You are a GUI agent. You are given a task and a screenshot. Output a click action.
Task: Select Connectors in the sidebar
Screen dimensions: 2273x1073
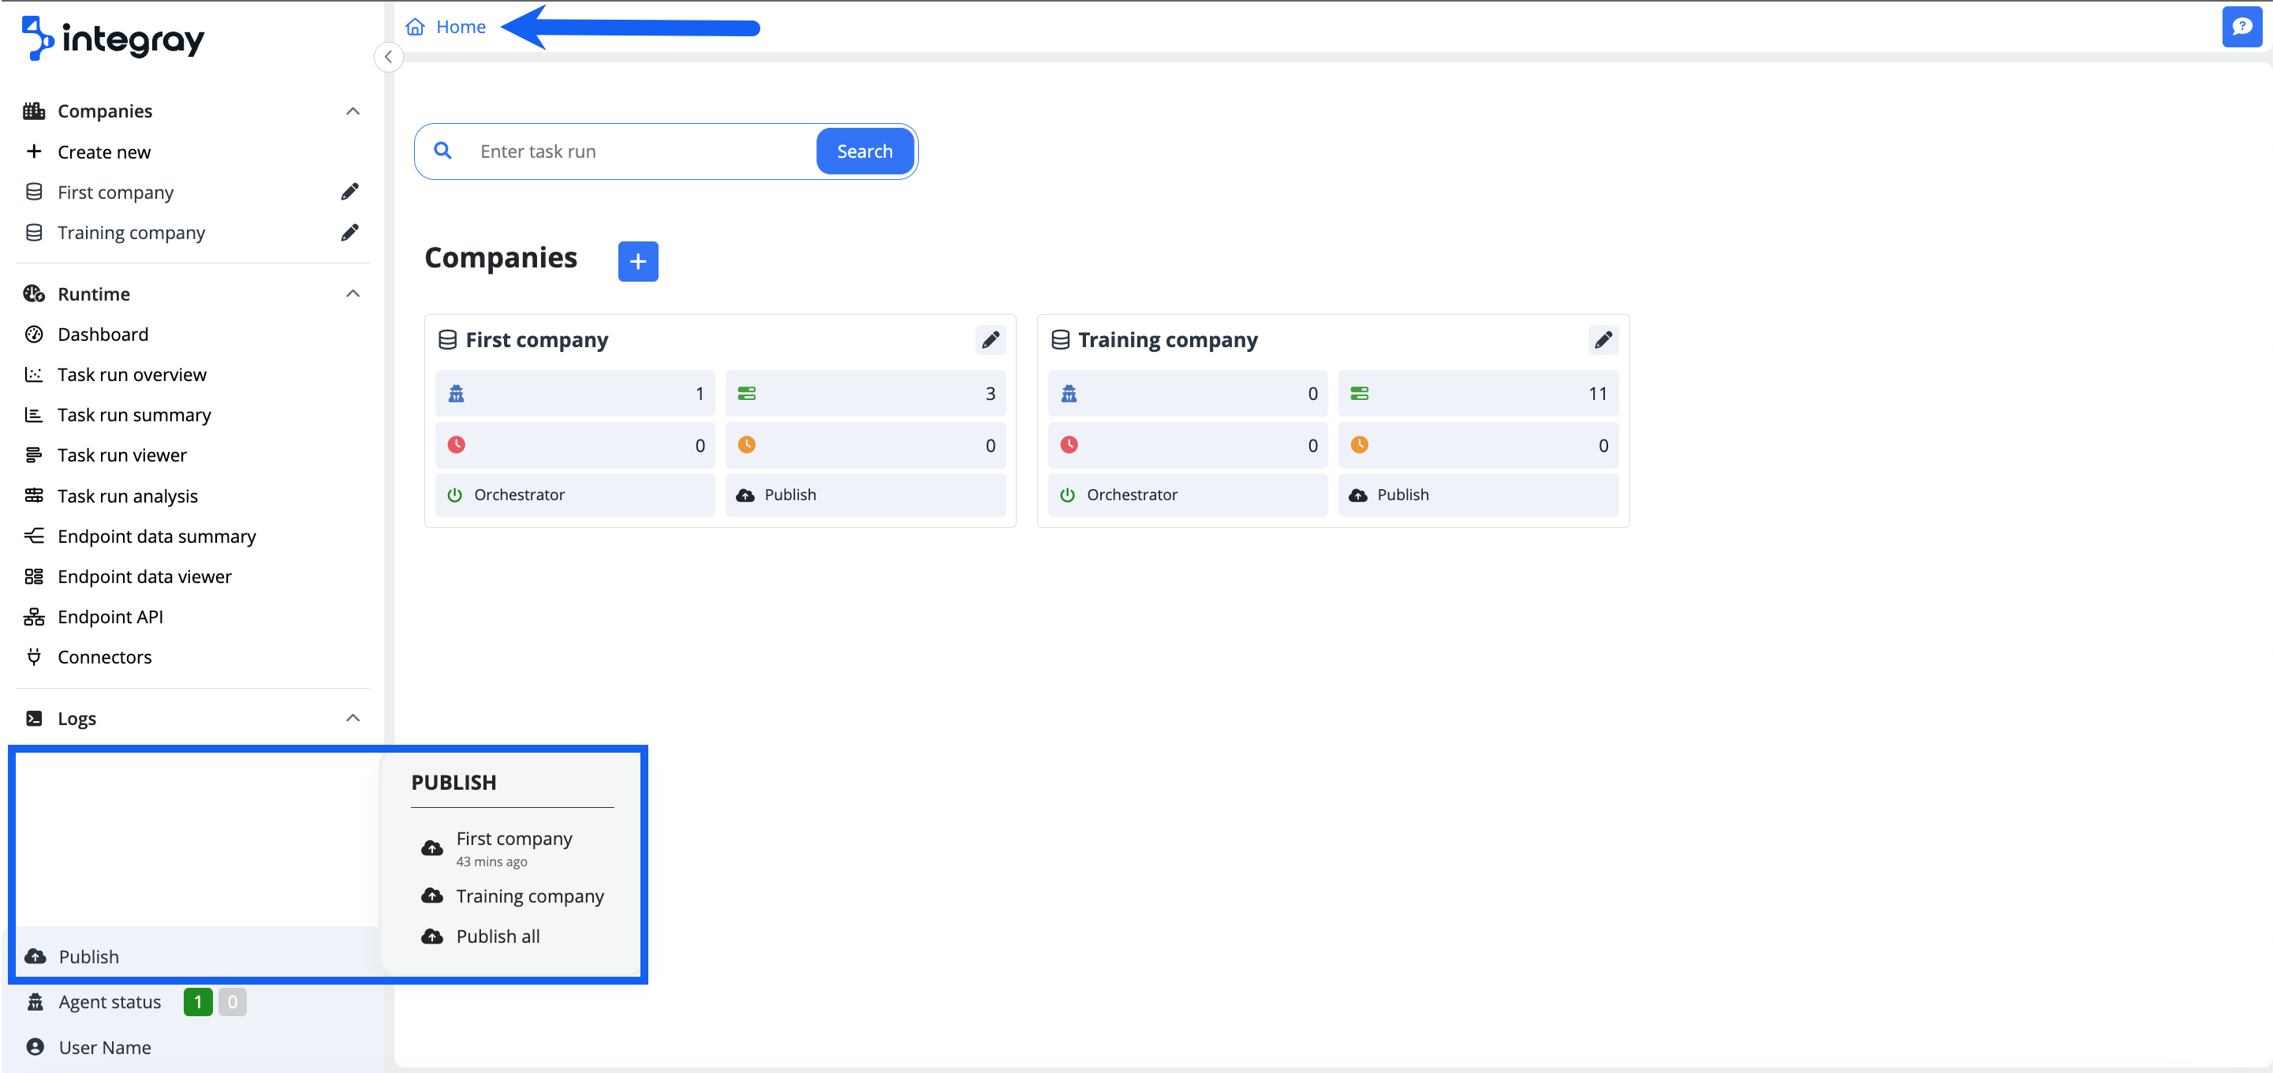tap(104, 656)
